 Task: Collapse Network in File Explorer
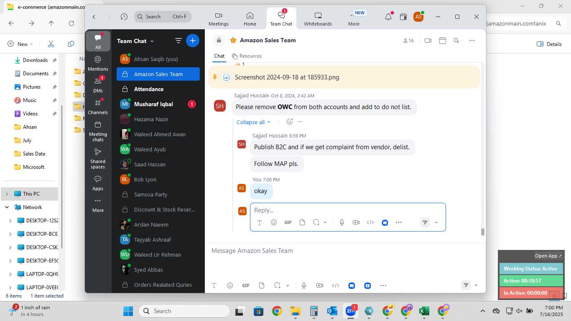point(7,207)
